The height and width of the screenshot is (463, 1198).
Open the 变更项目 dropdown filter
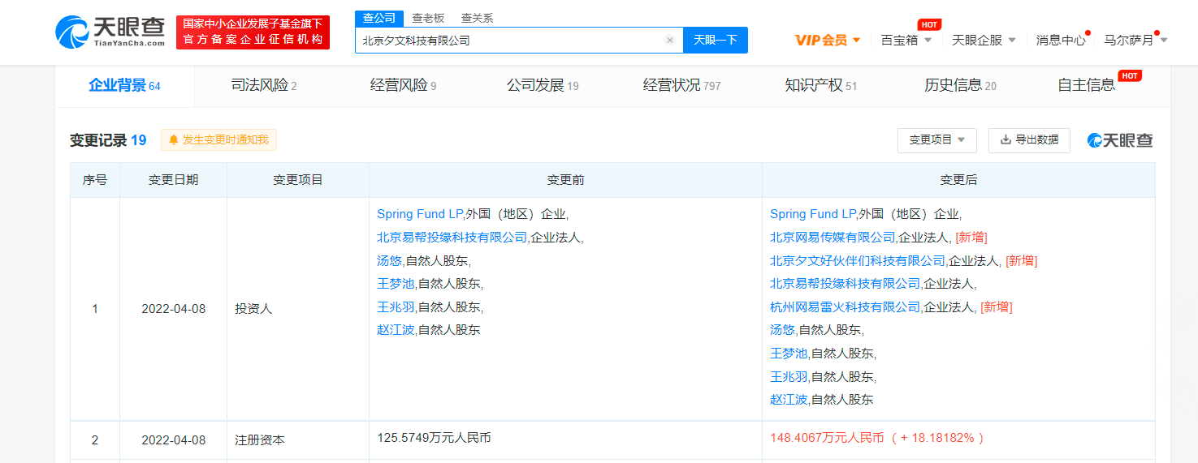pos(936,139)
